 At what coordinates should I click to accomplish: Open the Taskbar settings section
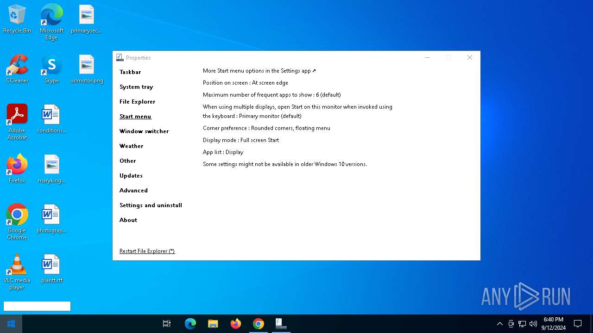pyautogui.click(x=130, y=72)
